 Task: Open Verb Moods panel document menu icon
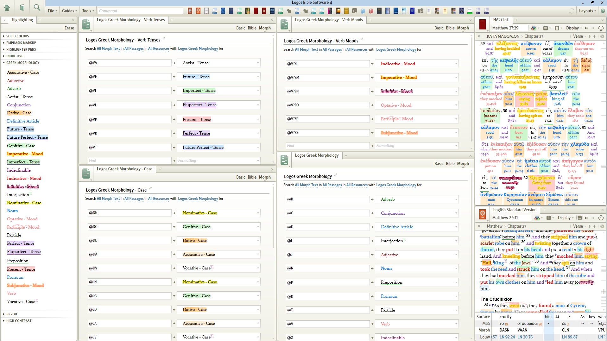[x=284, y=24]
